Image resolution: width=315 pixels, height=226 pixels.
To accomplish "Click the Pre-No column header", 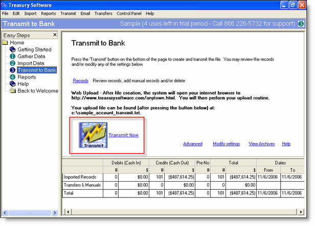I will tap(203, 163).
